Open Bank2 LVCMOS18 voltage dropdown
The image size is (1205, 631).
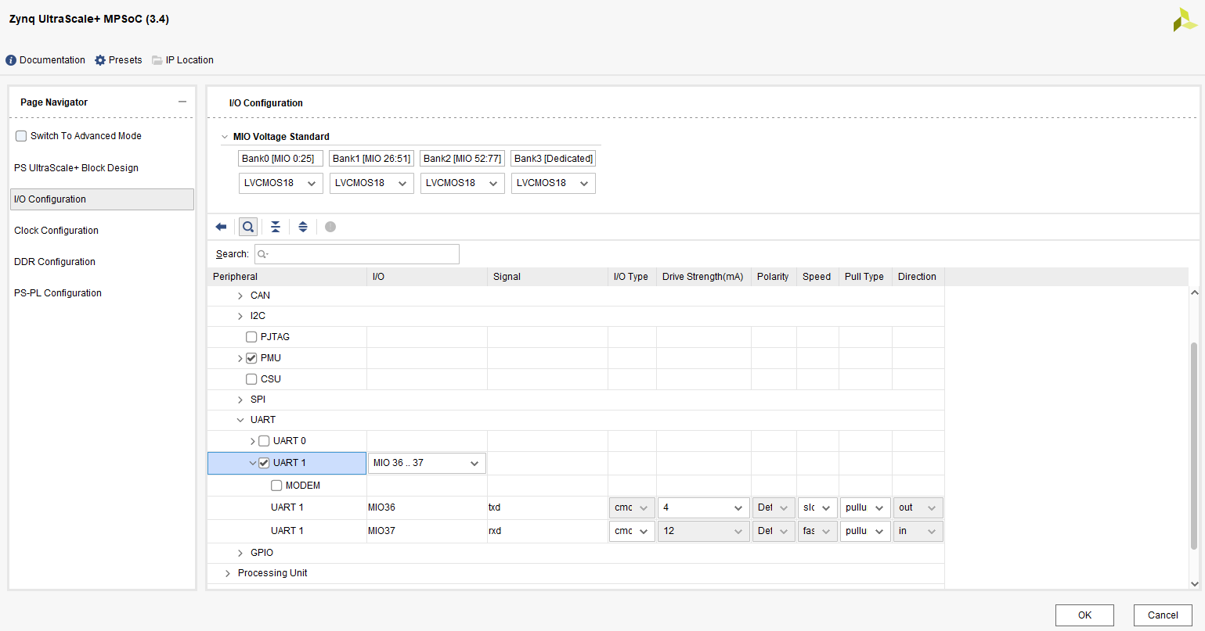point(463,183)
